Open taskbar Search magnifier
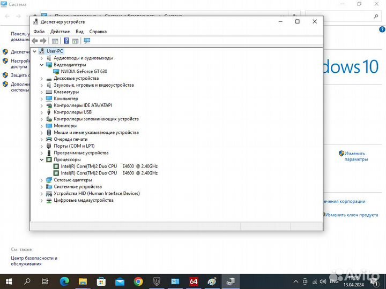Viewport: 386px width, 289px height. pos(27,282)
